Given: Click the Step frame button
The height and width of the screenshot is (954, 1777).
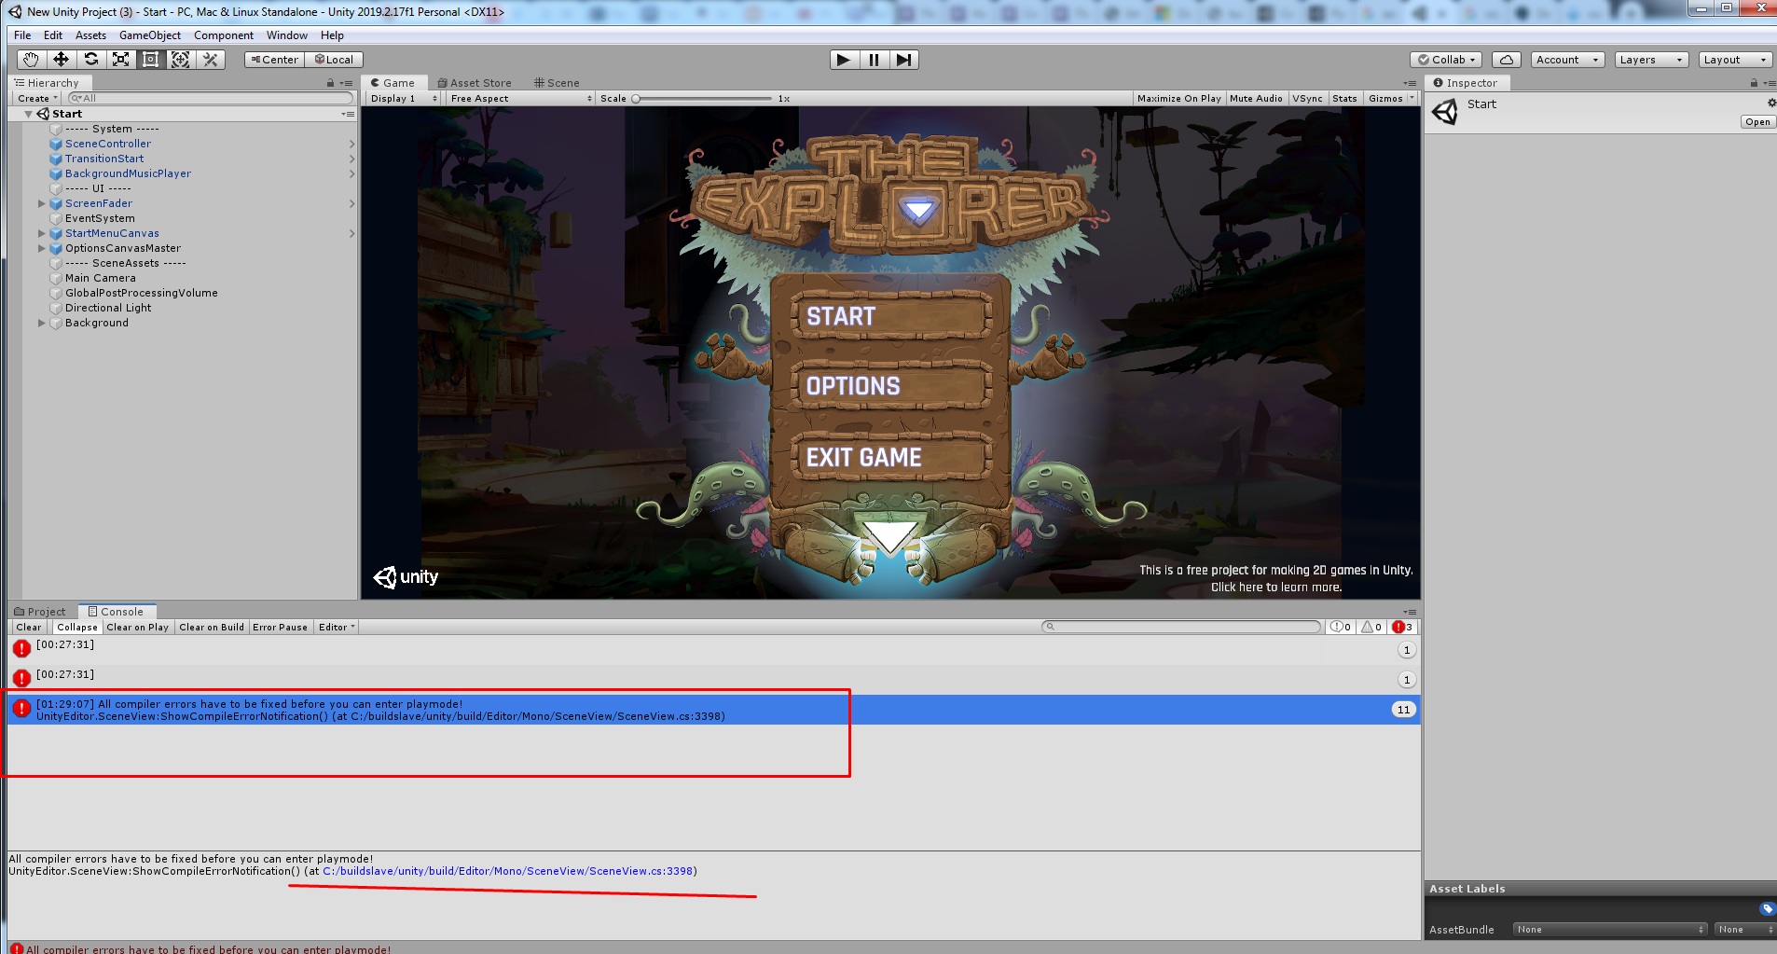Looking at the screenshot, I should tap(903, 60).
